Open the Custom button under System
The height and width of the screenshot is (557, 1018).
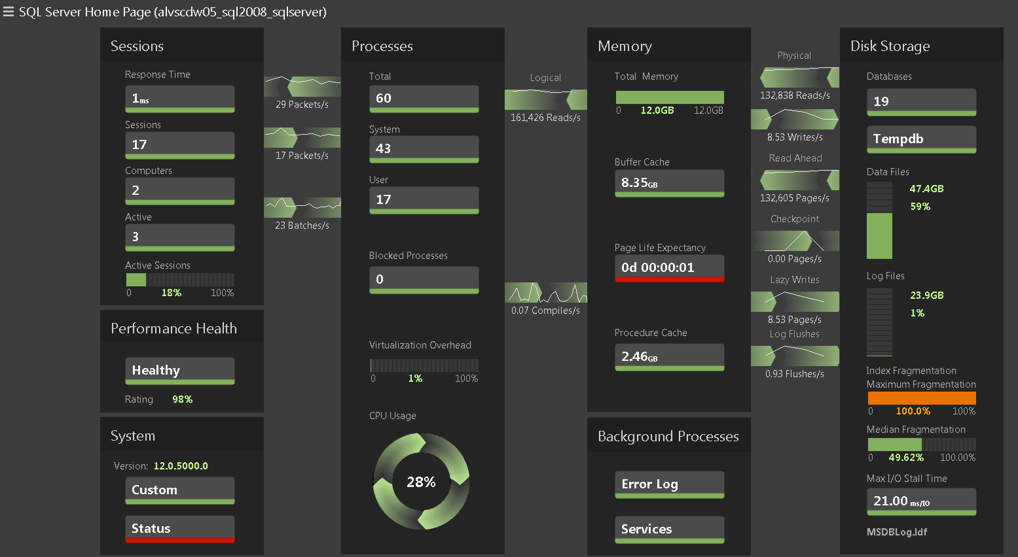click(179, 490)
